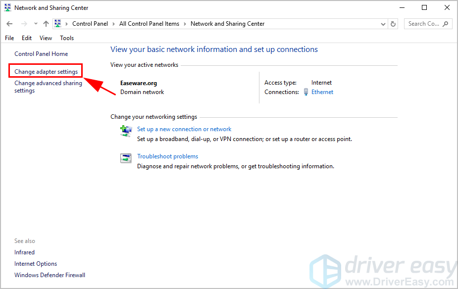Go back using the Back arrow
458x289 pixels.
9,24
